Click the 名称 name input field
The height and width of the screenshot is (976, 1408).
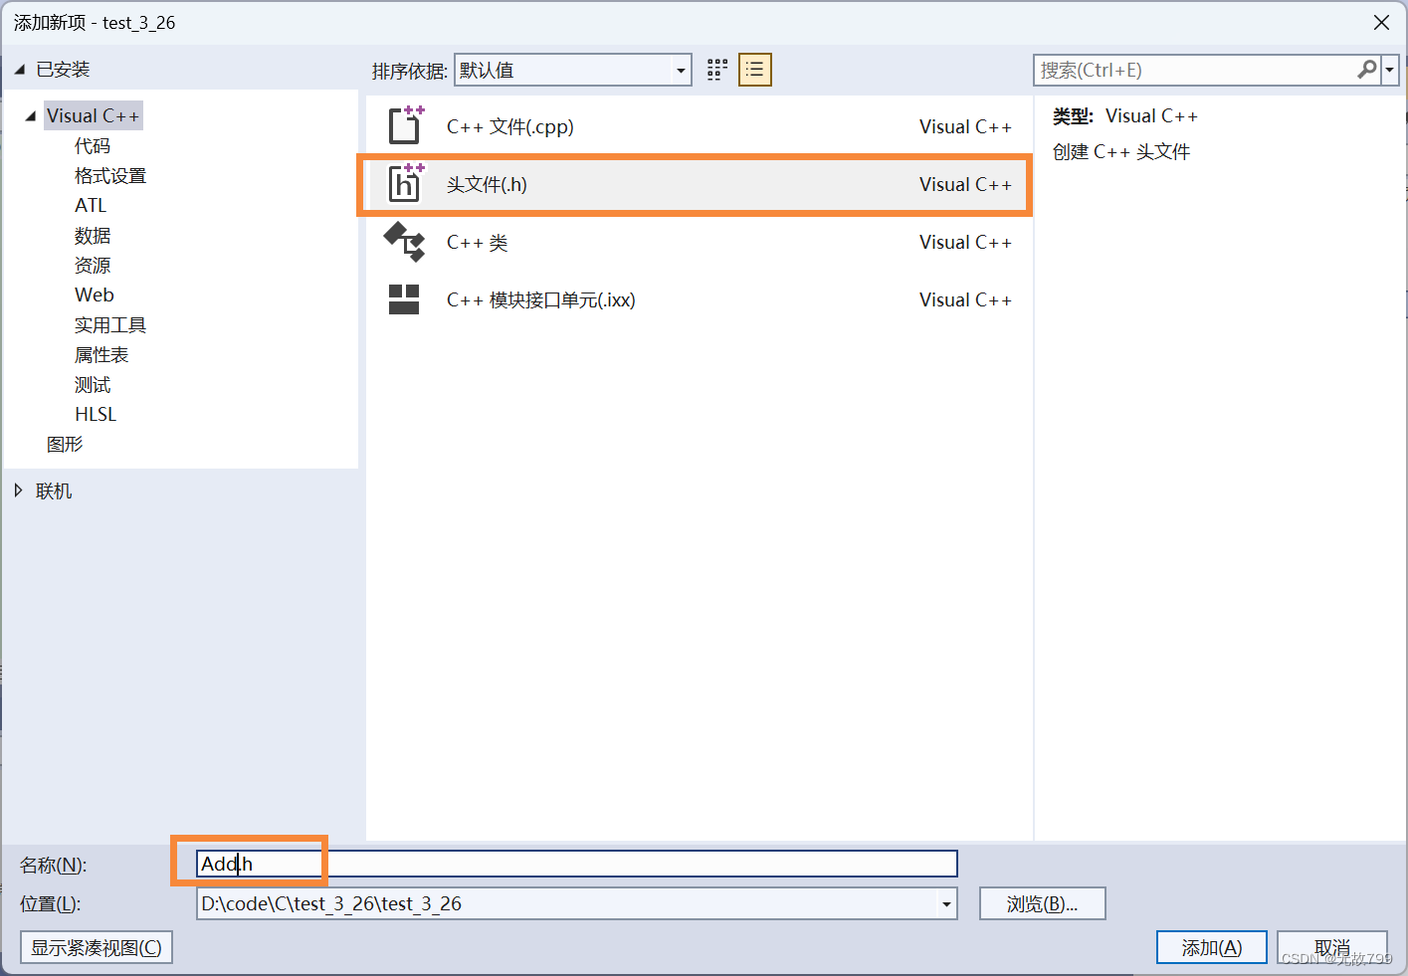click(x=577, y=864)
